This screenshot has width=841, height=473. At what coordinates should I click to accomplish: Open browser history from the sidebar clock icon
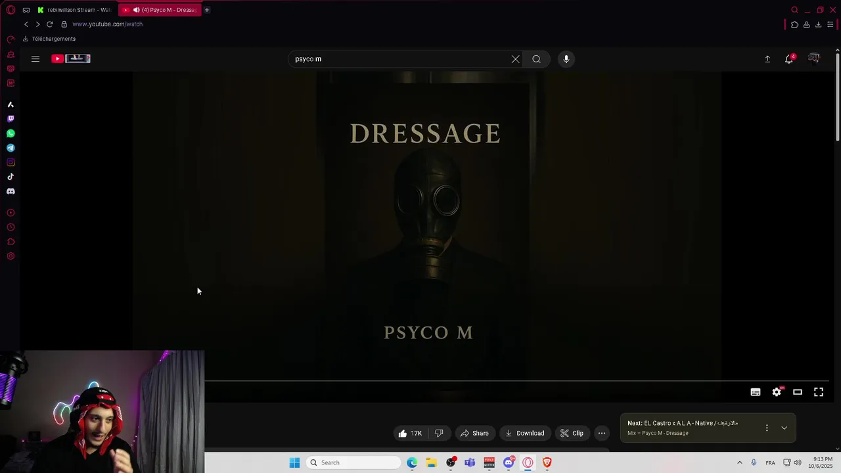[11, 227]
